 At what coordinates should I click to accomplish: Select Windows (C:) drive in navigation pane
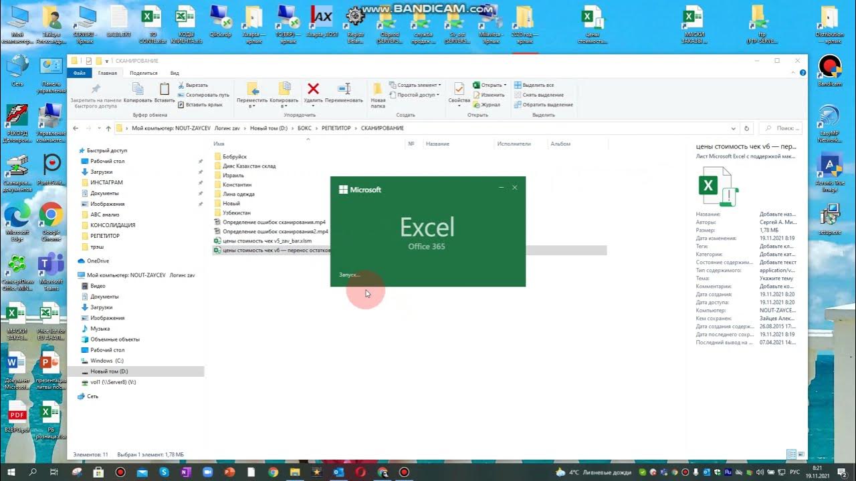(106, 361)
